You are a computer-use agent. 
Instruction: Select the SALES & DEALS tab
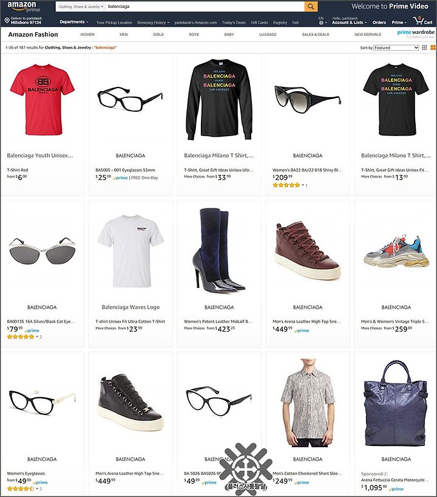point(316,34)
